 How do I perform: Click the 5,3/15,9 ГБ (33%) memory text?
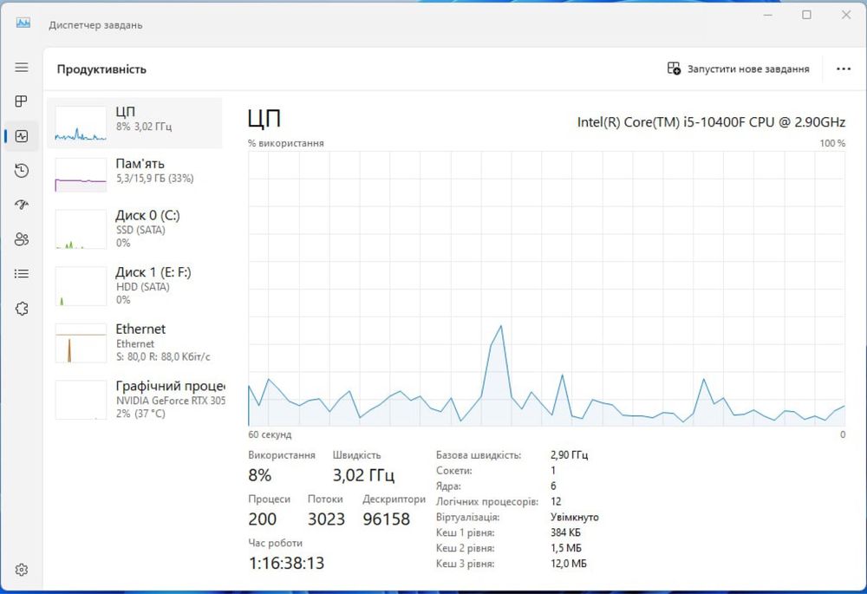(x=155, y=178)
